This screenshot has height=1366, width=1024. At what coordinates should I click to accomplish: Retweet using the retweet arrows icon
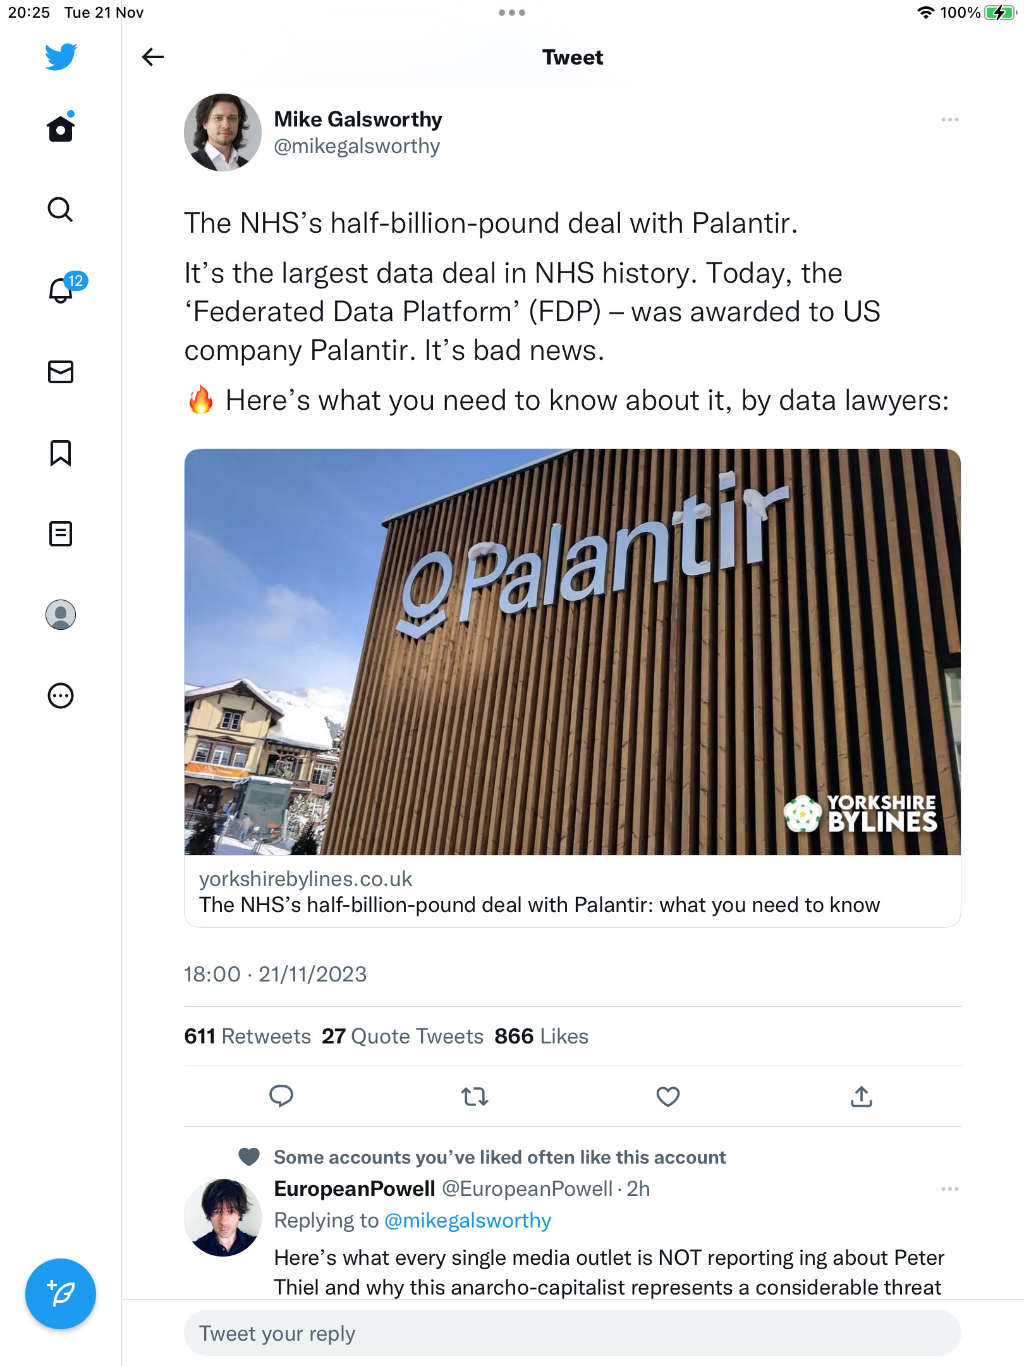pos(475,1096)
